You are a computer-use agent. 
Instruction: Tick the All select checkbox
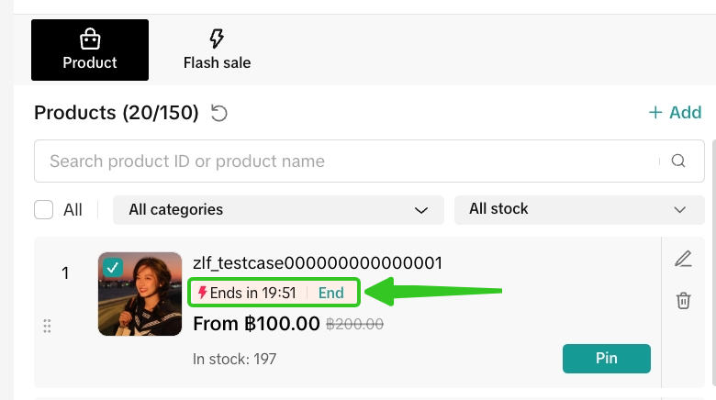tap(44, 210)
